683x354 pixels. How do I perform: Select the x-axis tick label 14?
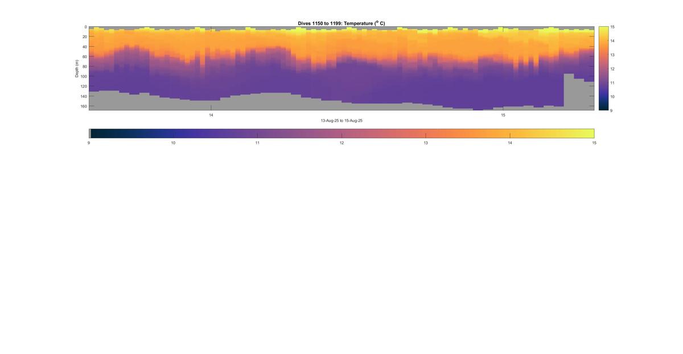click(211, 115)
